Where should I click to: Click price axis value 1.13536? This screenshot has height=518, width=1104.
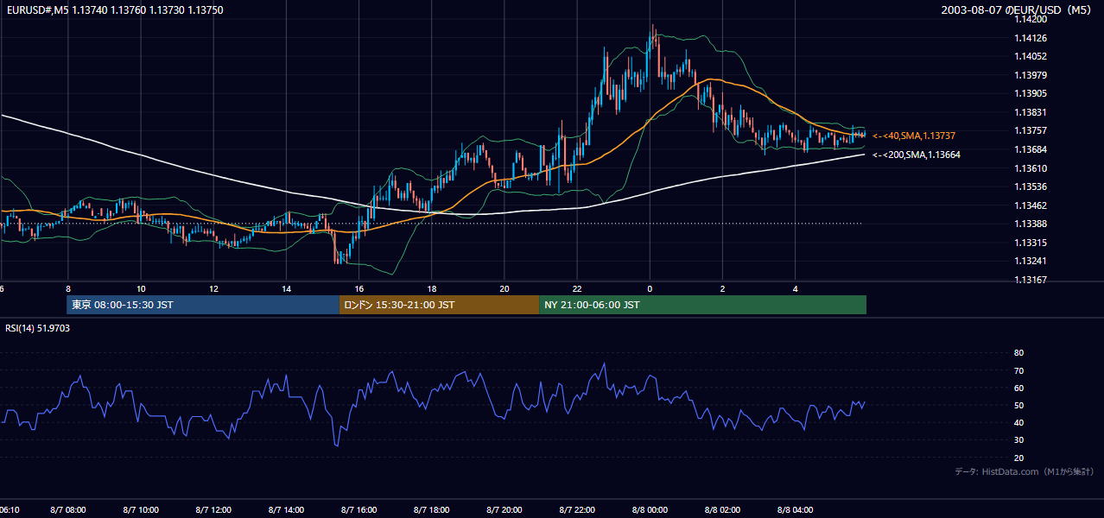point(1031,186)
